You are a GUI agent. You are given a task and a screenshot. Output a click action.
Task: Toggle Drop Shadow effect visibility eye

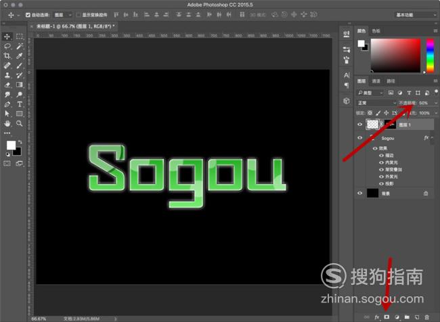tap(381, 183)
